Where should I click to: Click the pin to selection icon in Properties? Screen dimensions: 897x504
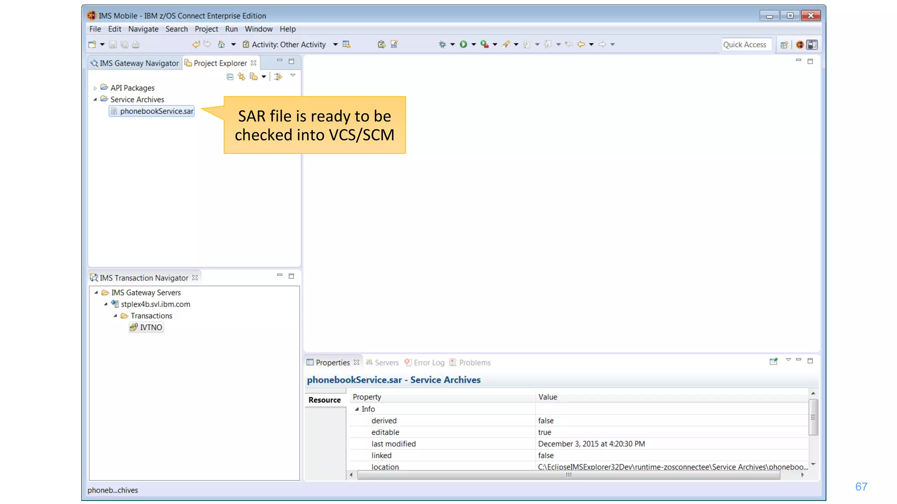[x=773, y=361]
